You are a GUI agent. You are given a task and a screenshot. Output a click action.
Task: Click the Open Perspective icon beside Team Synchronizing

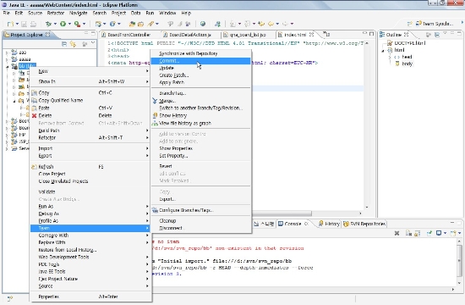[x=410, y=24]
